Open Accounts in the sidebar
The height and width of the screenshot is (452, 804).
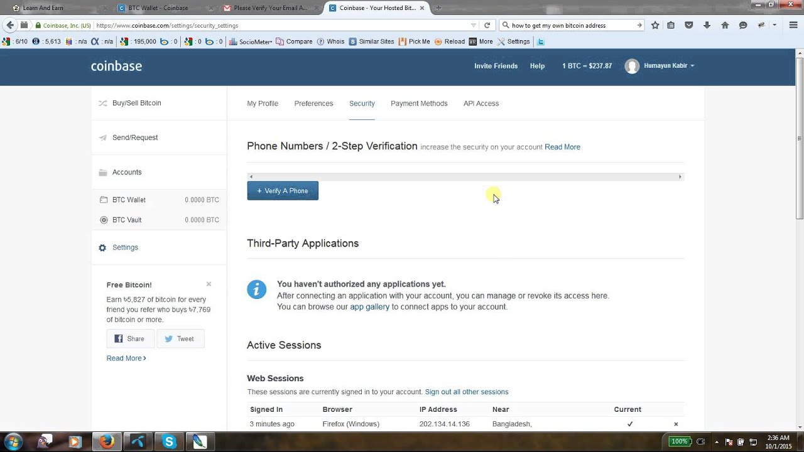(x=127, y=172)
